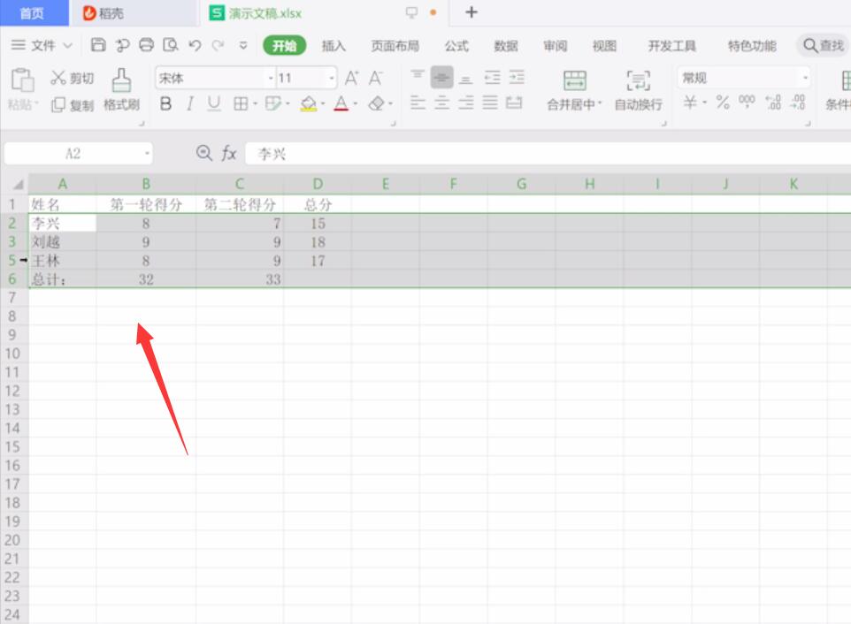Decrease decimal places
The width and height of the screenshot is (851, 624).
point(798,103)
